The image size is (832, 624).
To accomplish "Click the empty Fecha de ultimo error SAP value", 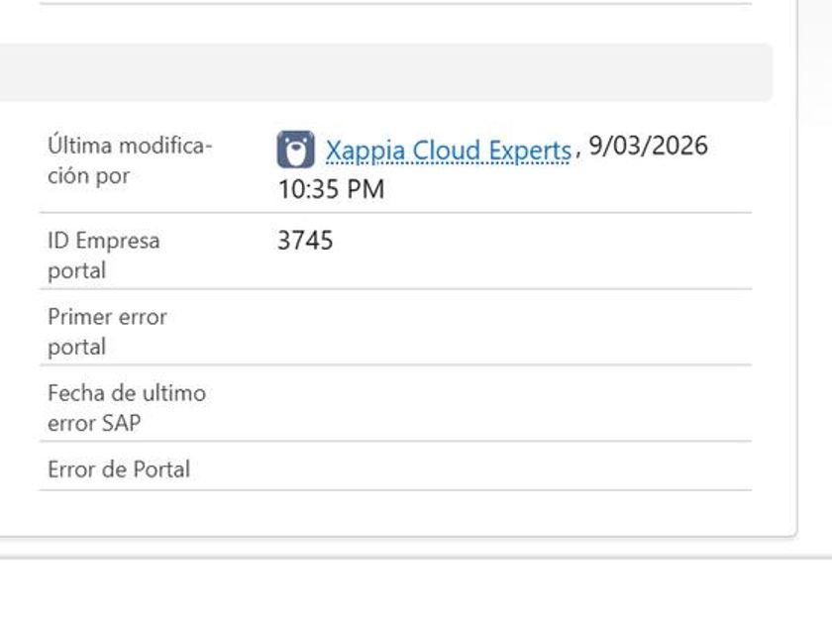I will (495, 407).
